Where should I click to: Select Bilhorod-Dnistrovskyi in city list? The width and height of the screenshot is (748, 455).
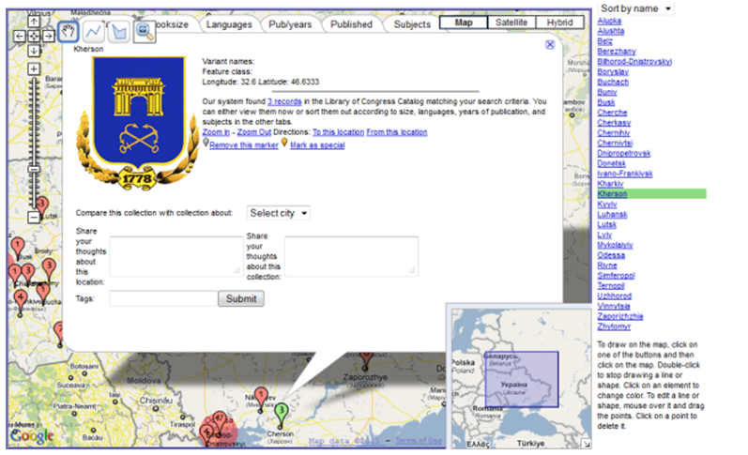[x=634, y=62]
